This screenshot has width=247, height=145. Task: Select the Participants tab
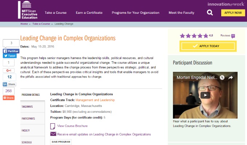click(28, 119)
